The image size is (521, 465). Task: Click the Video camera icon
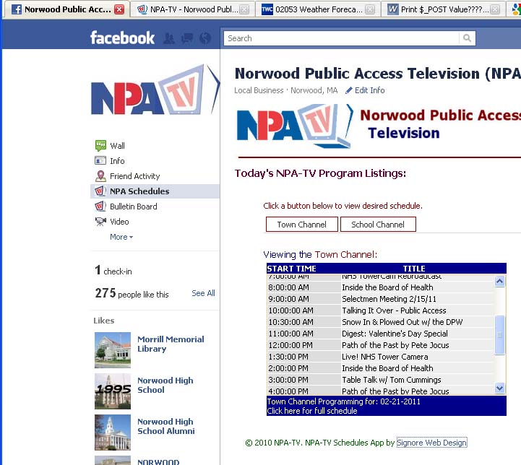pos(100,222)
